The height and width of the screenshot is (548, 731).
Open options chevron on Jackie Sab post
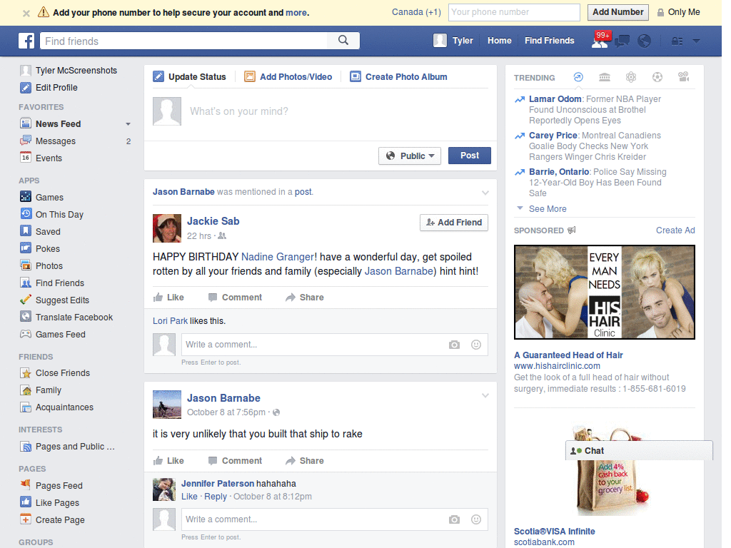pos(485,193)
